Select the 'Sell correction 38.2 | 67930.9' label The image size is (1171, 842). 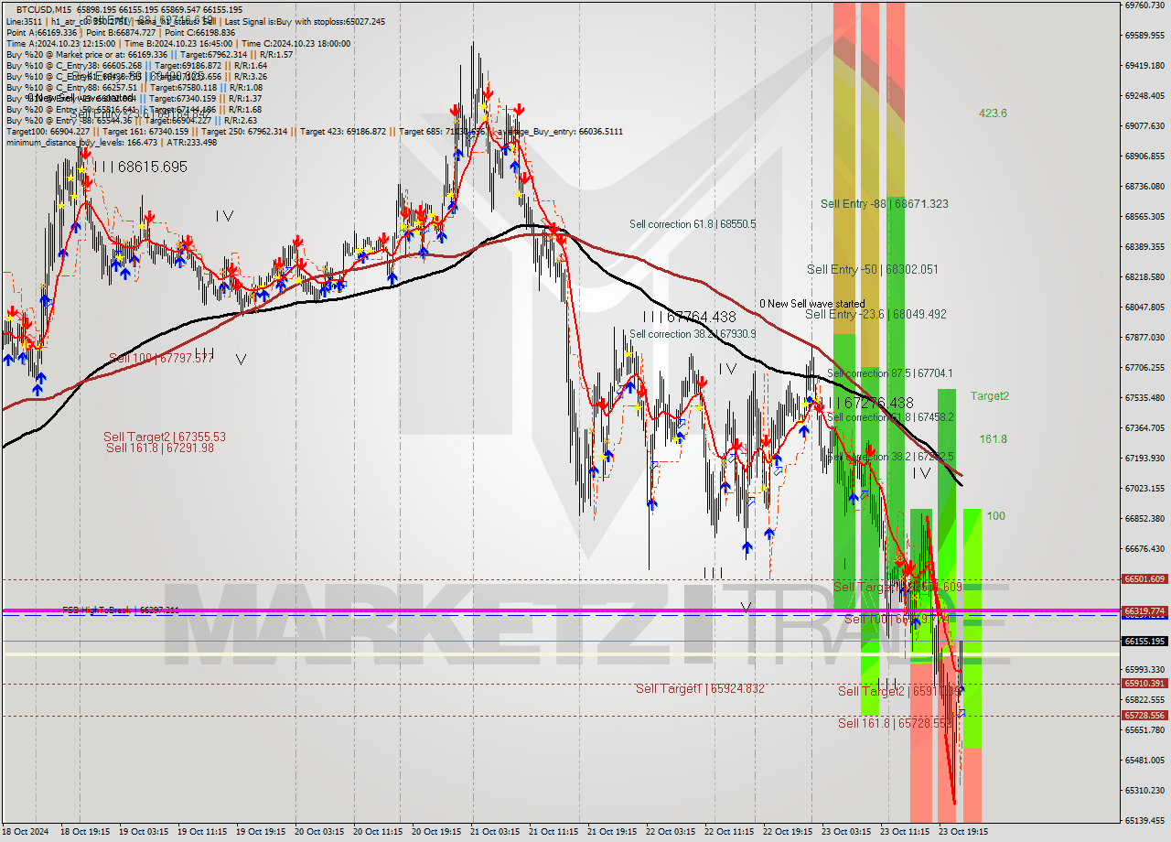point(693,334)
